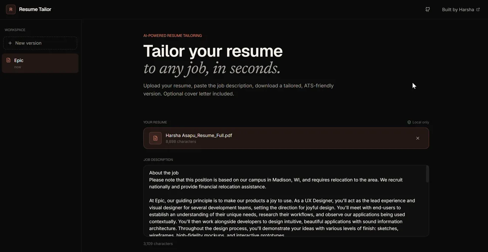The image size is (488, 252).
Task: Click the external link arrow beside Harsha
Action: 478,10
